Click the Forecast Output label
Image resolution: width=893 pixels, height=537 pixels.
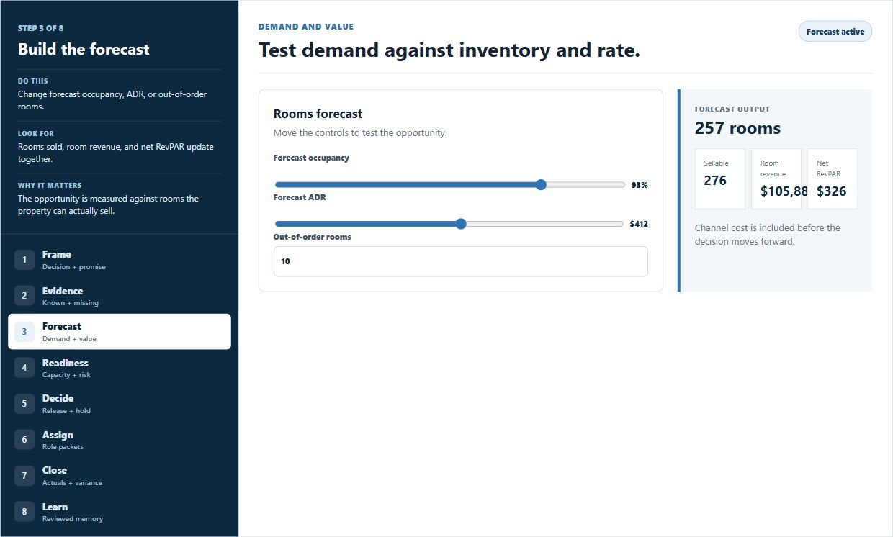click(732, 109)
